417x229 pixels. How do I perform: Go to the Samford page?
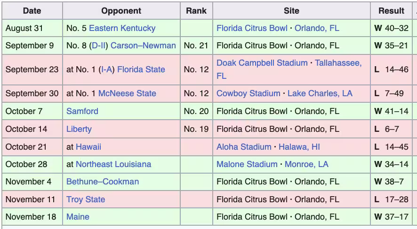(82, 111)
